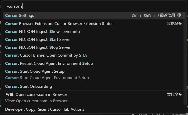Image resolution: width=188 pixels, height=115 pixels.
Task: Run the Cursor Settings command
Action: coord(94,16)
